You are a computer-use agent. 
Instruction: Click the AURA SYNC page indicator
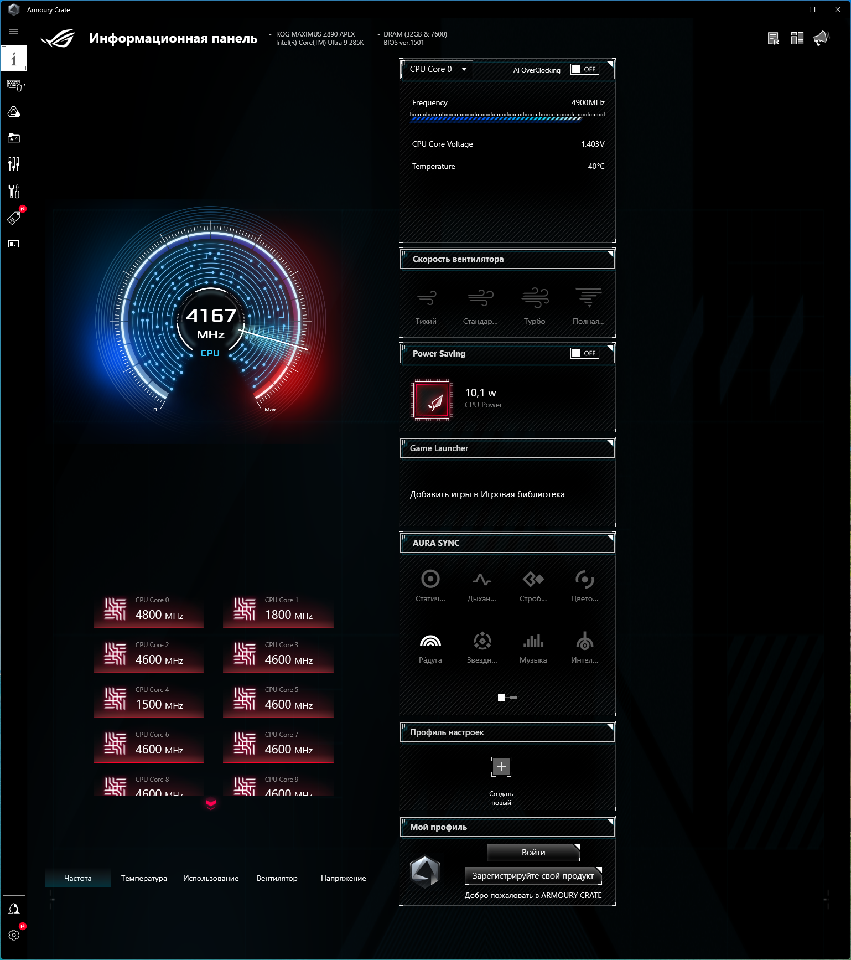507,698
